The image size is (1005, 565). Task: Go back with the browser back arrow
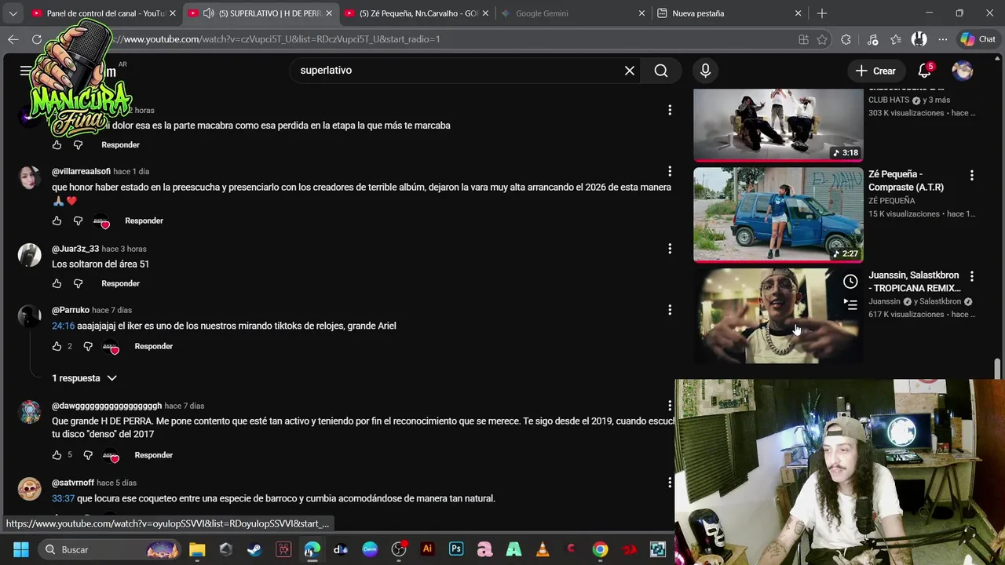pyautogui.click(x=13, y=39)
